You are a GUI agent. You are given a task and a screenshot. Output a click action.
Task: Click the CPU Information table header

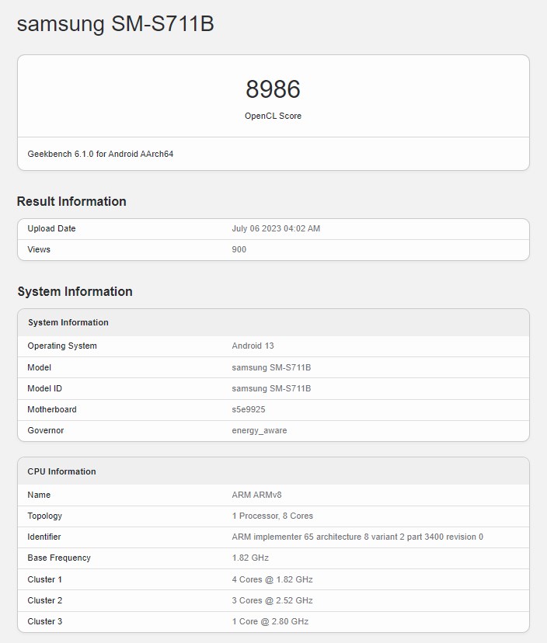pos(62,471)
